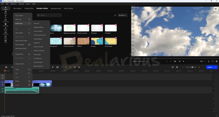Select the Airway sample video thumbnail
Screen dimensions: 219x117
(x=97, y=41)
